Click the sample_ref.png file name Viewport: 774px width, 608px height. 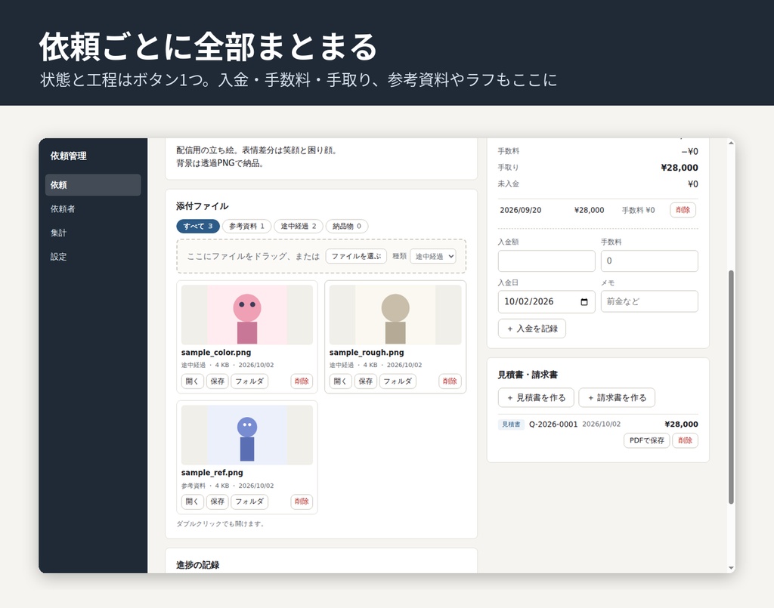click(212, 473)
